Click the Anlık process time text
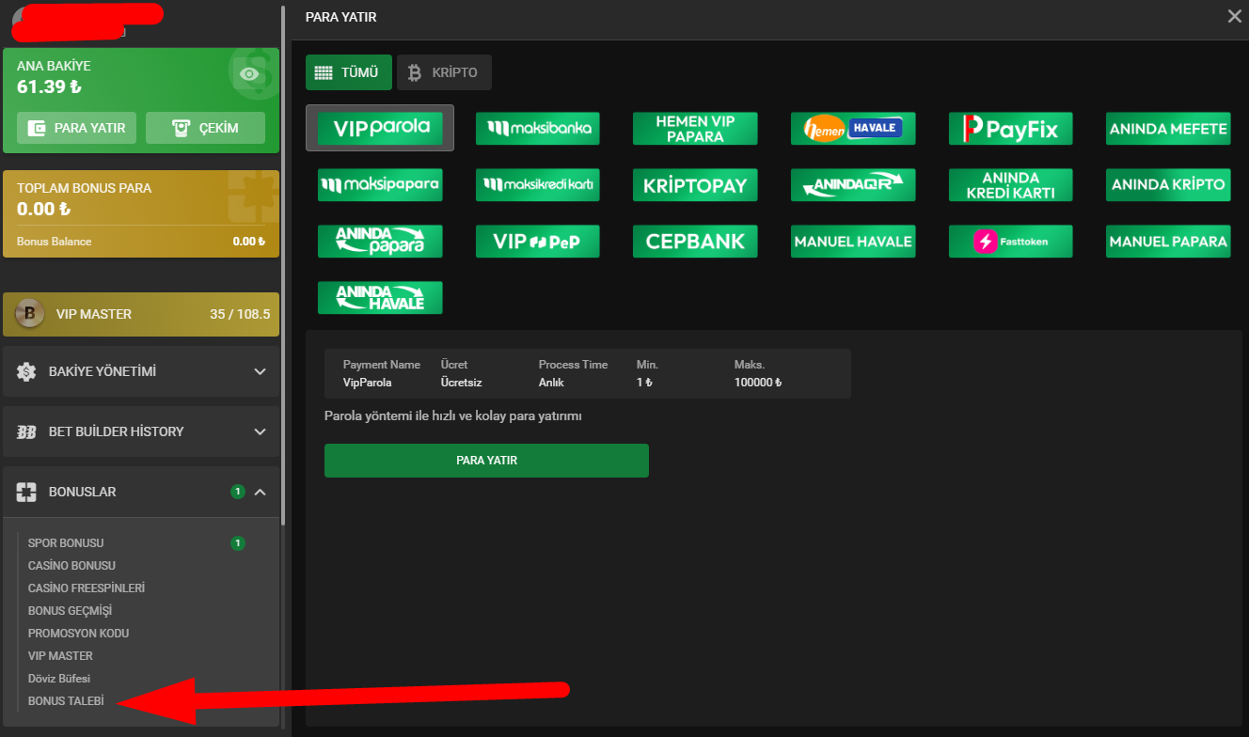This screenshot has height=737, width=1249. tap(551, 383)
